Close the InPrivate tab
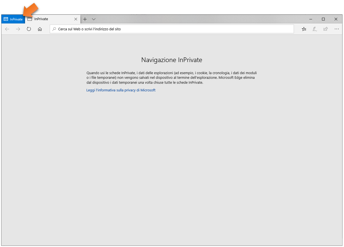 coord(76,19)
